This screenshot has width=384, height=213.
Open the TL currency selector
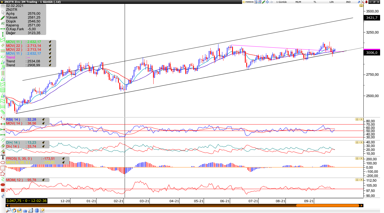click(315, 2)
